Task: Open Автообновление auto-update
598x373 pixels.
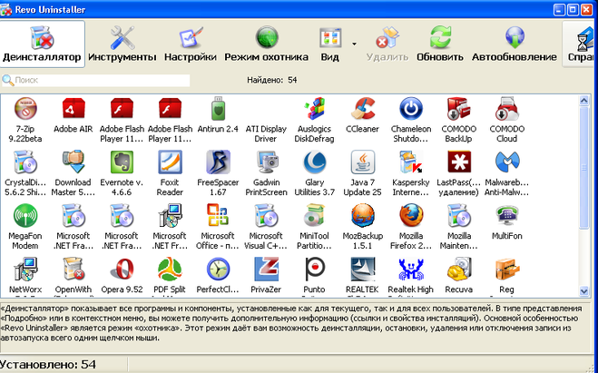Action: (x=514, y=42)
